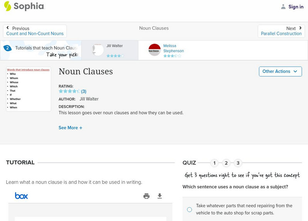Click the Sophia logo

coord(24,7)
